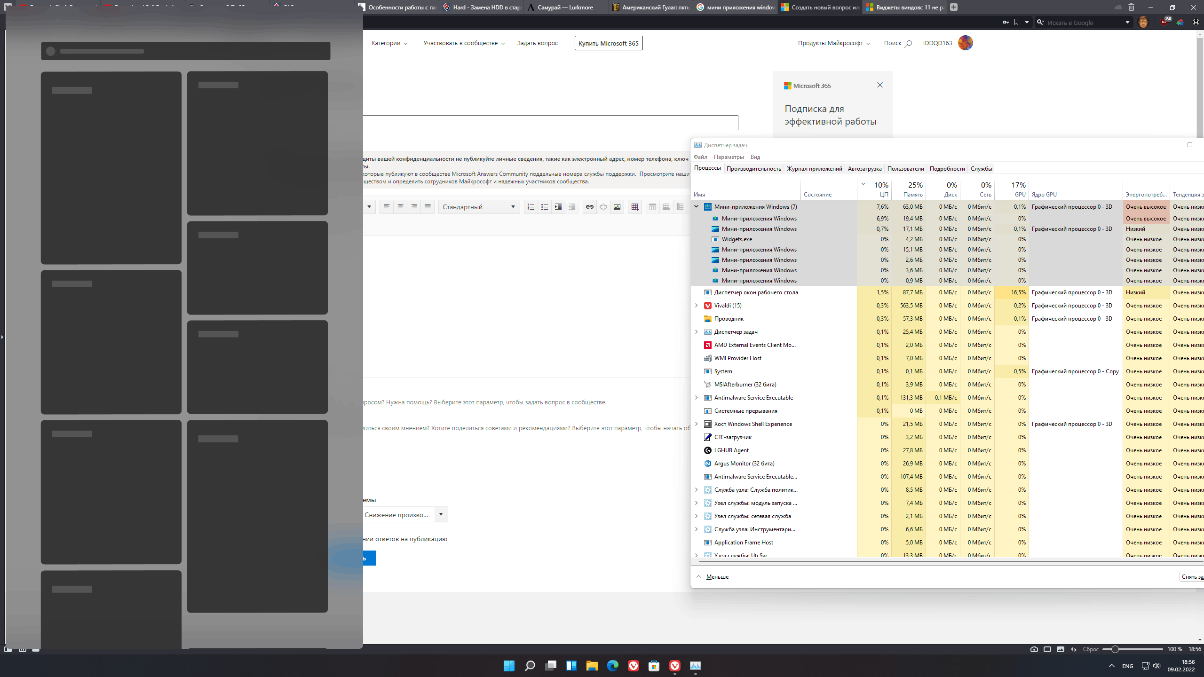Click the question title input field

[x=550, y=123]
